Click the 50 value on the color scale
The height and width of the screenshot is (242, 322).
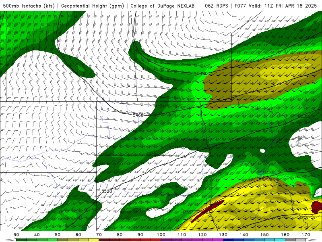pyautogui.click(x=58, y=235)
